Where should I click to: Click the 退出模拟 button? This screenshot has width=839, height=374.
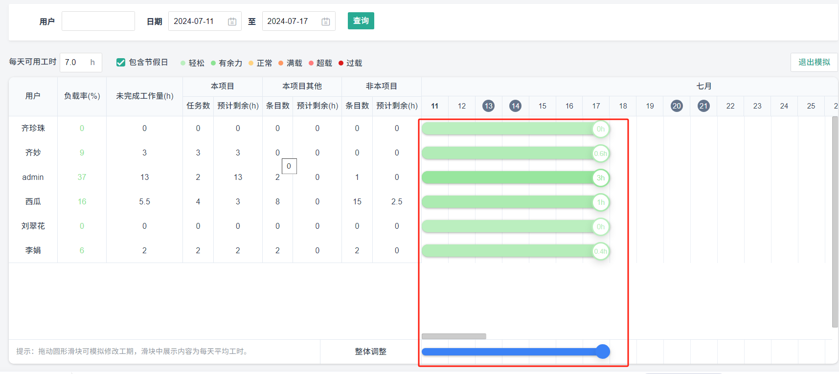[x=814, y=62]
